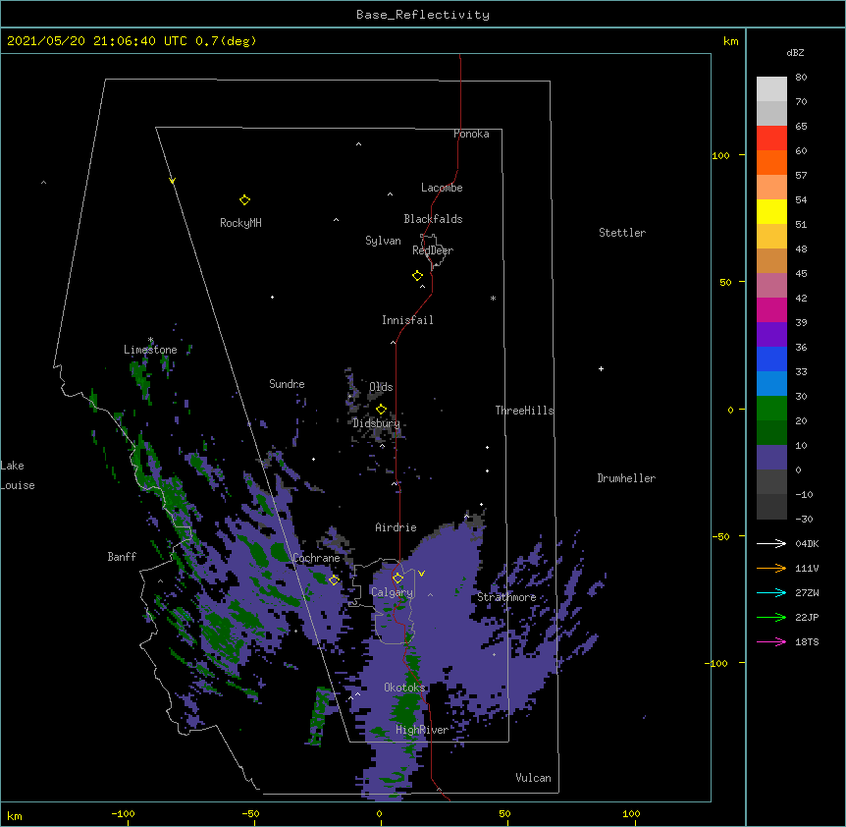Click the Innisfail city label

click(x=407, y=320)
